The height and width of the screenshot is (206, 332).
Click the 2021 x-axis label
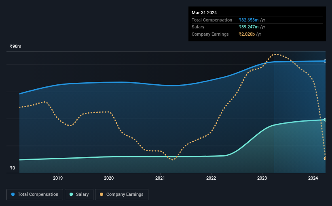pyautogui.click(x=160, y=178)
